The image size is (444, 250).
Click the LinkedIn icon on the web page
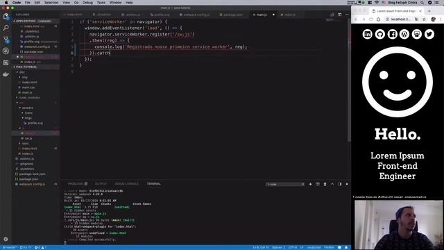point(367,34)
